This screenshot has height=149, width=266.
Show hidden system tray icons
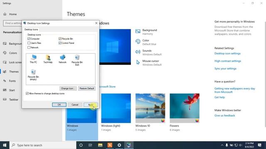point(222,145)
